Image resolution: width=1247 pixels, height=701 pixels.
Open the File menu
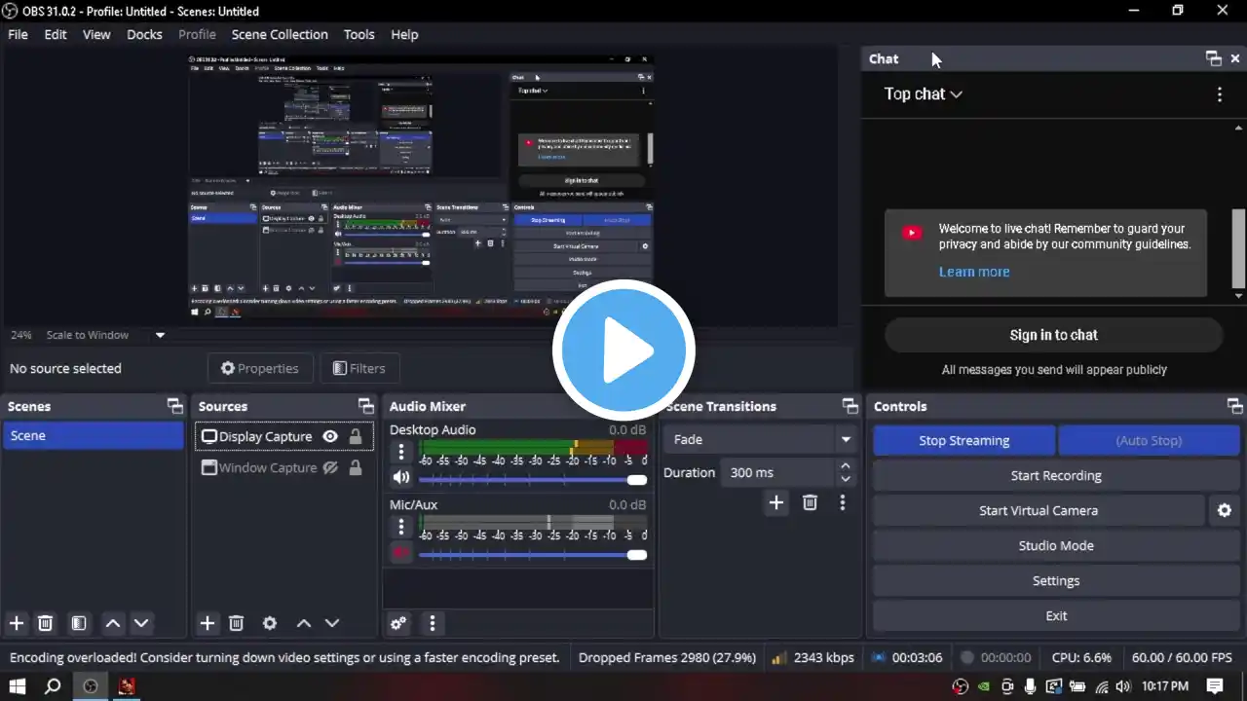pyautogui.click(x=18, y=34)
